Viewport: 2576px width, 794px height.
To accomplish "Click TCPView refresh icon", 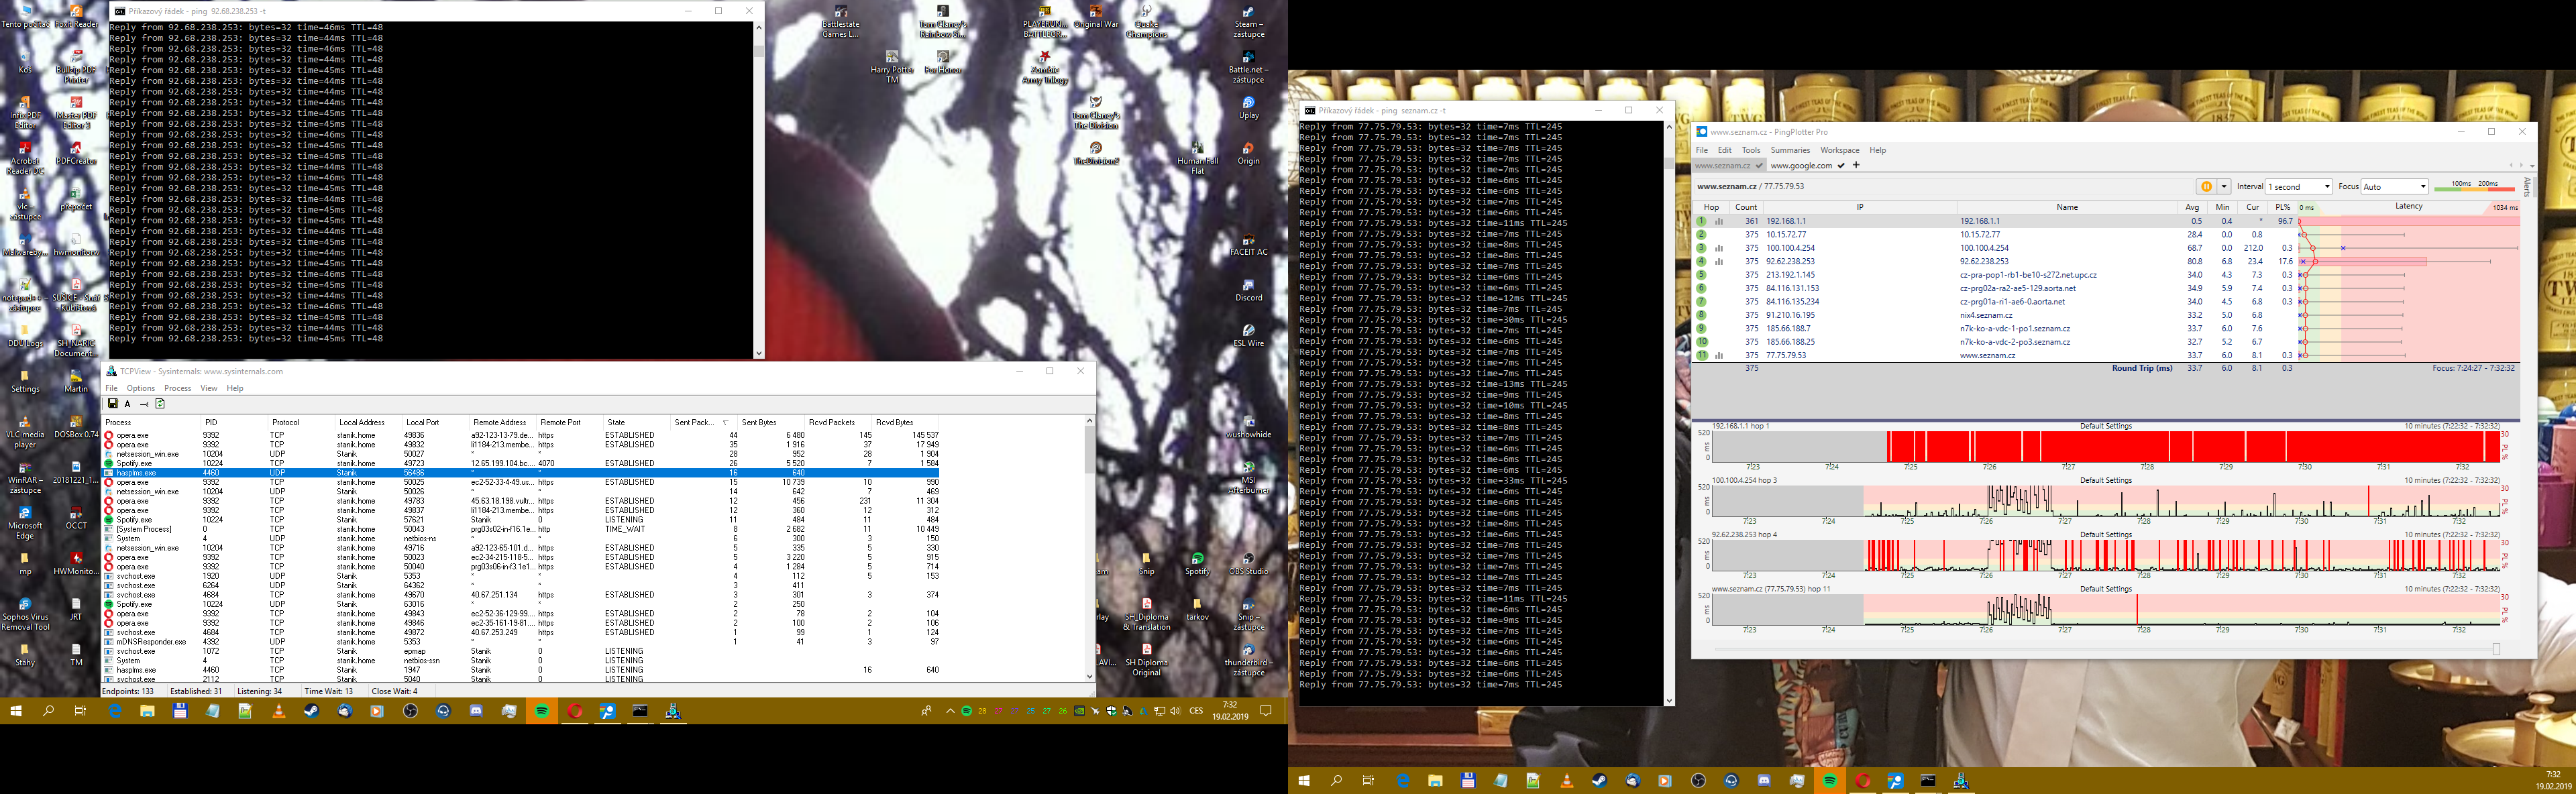I will 160,404.
